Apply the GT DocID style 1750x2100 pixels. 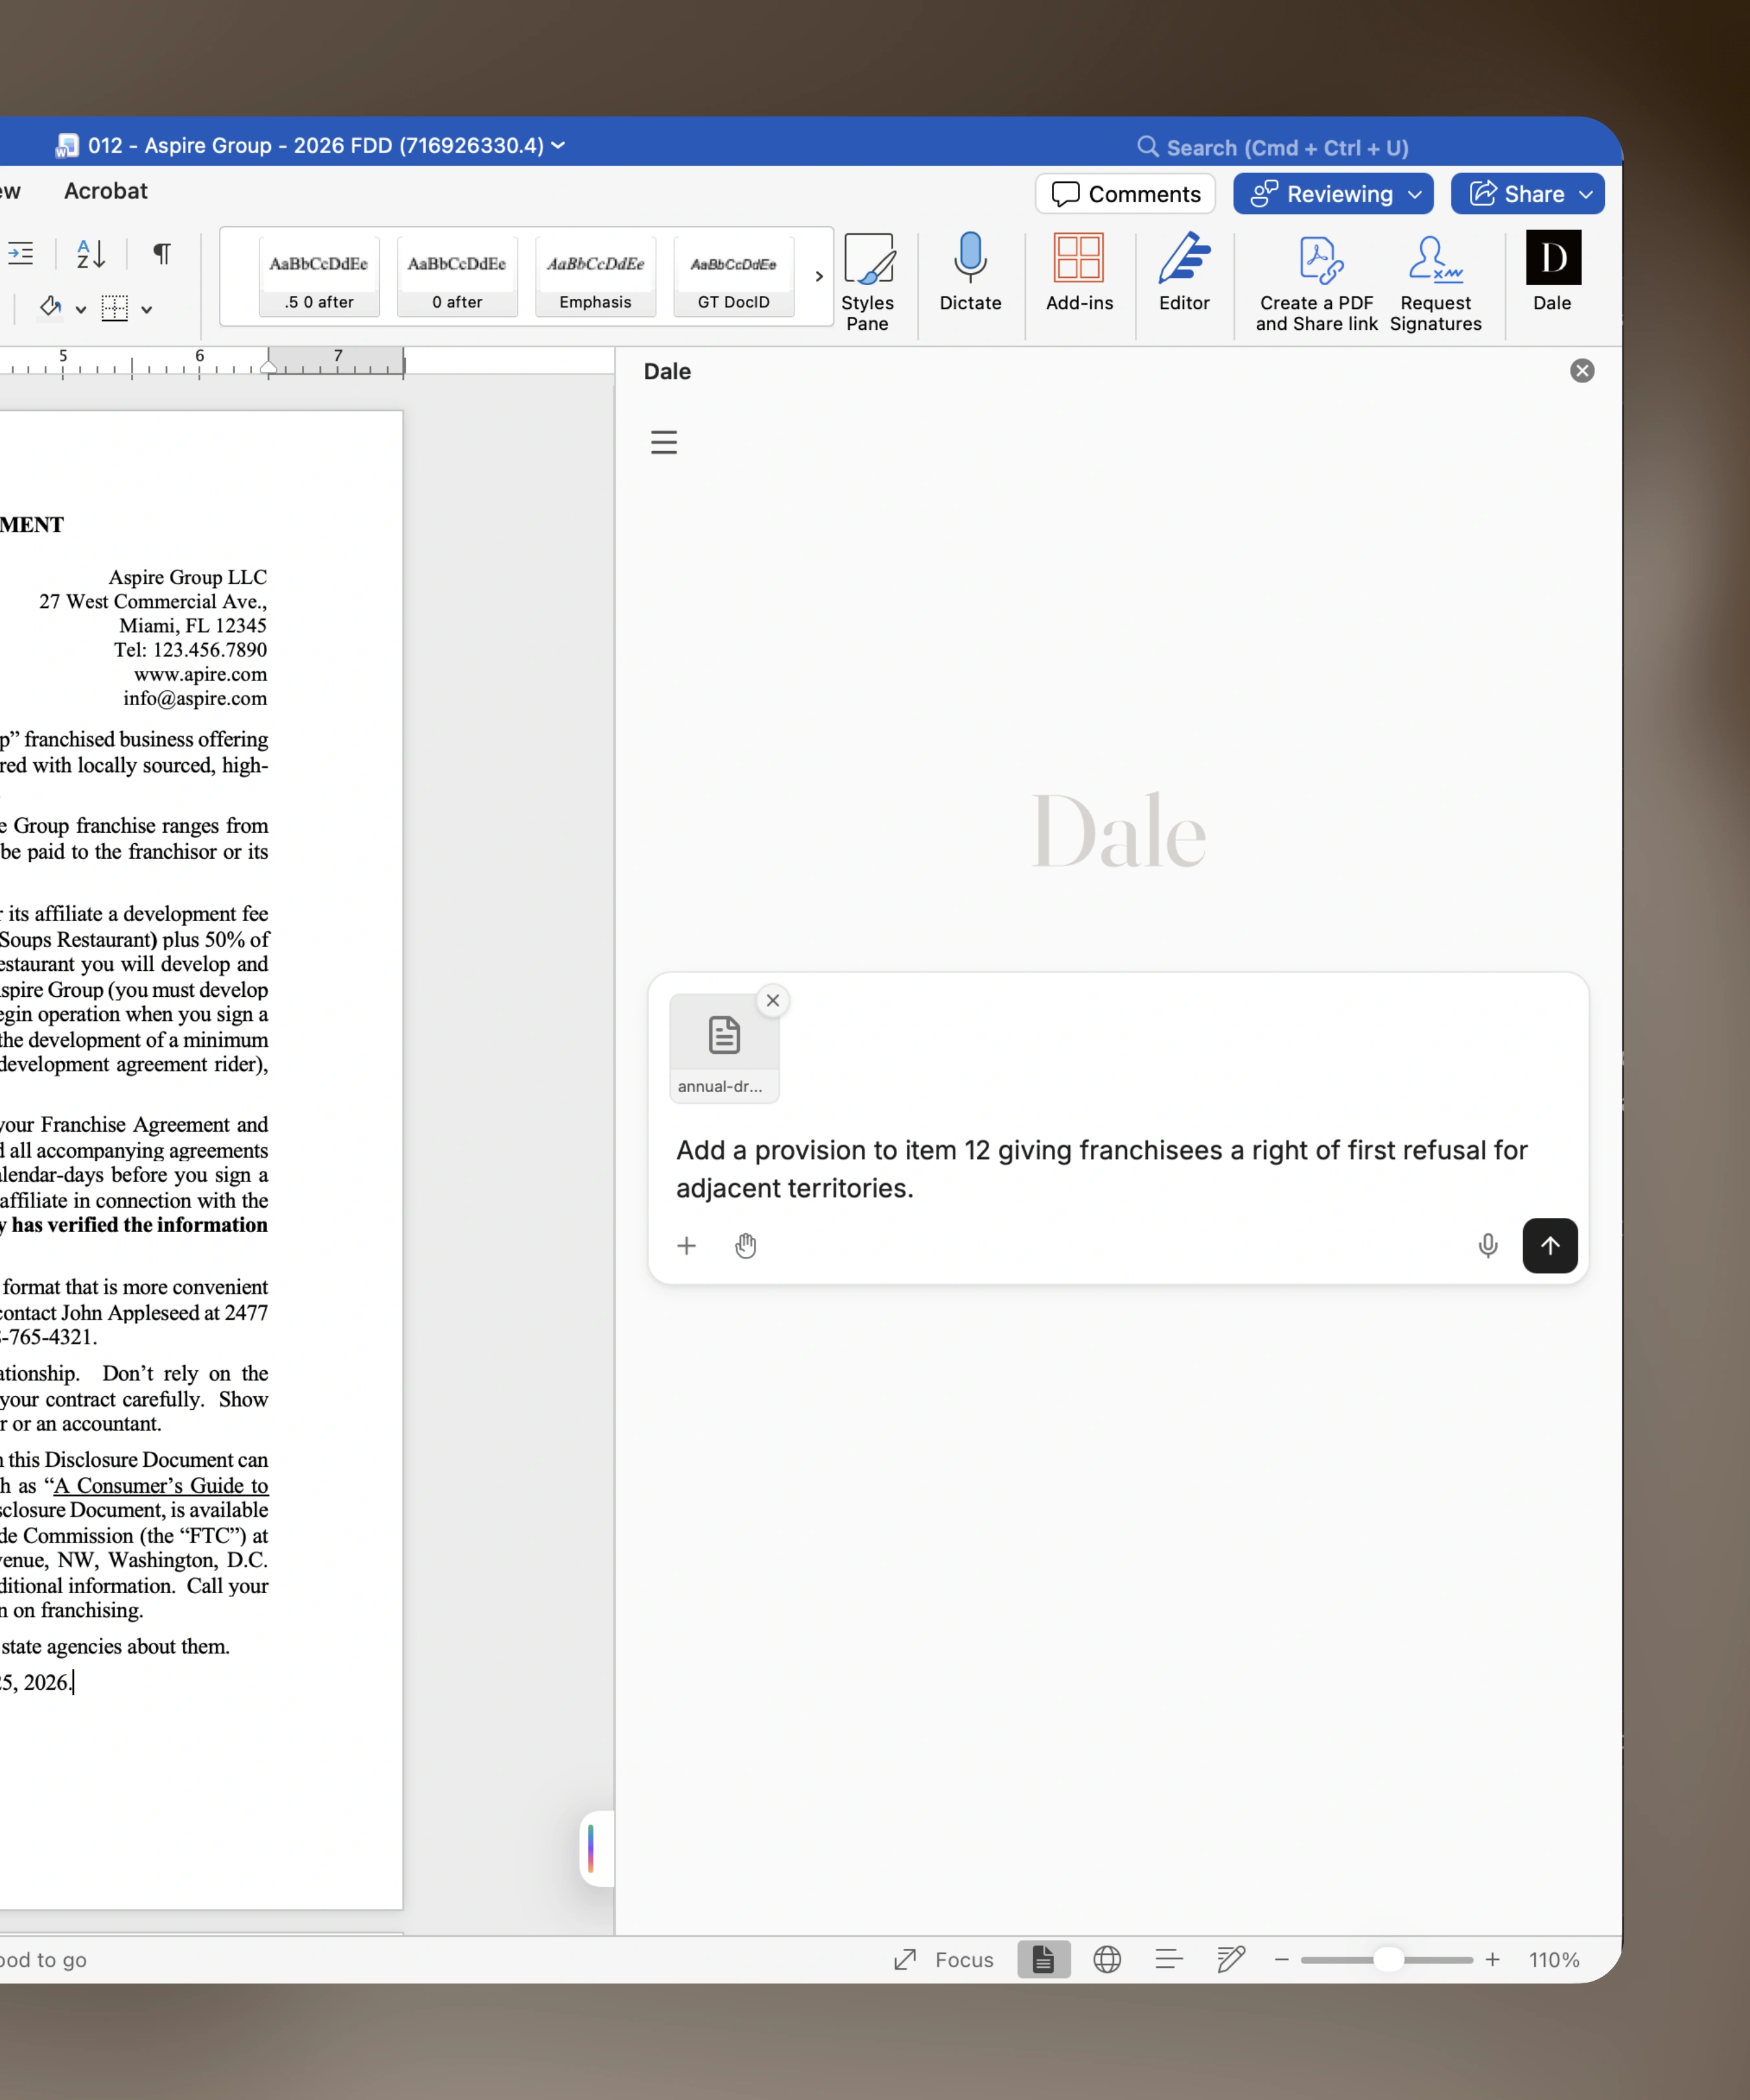(733, 277)
